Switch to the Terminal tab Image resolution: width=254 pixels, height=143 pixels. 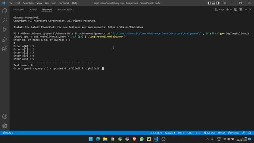point(47,10)
